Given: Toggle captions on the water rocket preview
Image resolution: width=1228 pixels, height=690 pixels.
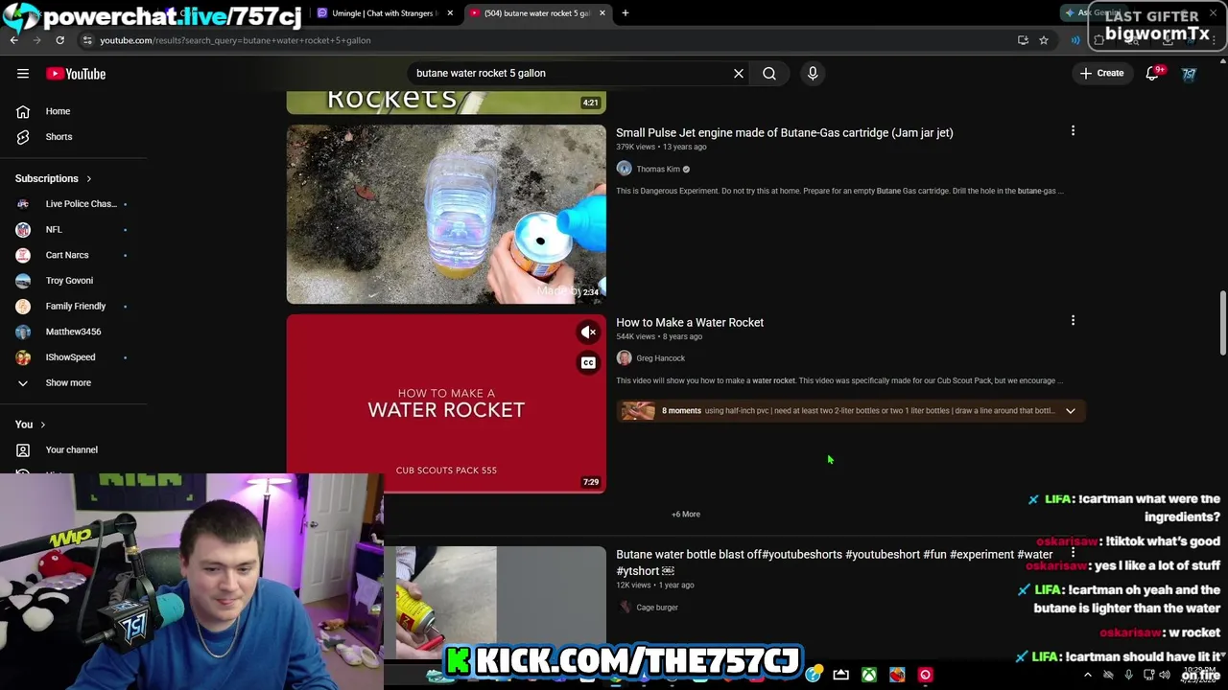Looking at the screenshot, I should coord(588,363).
